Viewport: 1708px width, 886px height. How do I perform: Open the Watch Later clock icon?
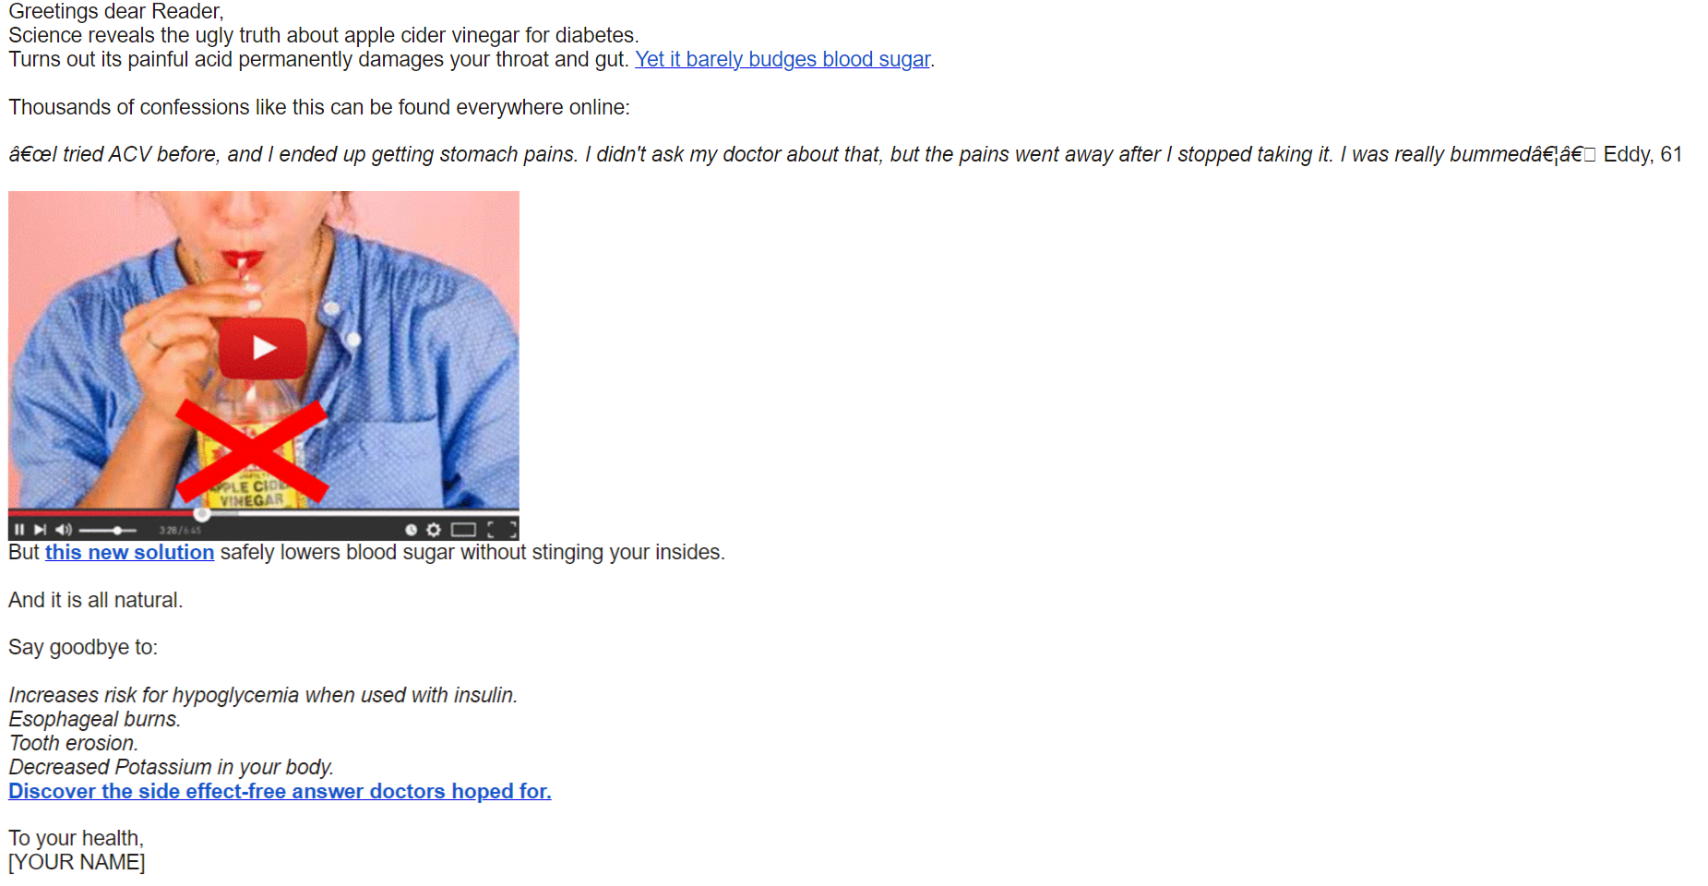[x=411, y=530]
